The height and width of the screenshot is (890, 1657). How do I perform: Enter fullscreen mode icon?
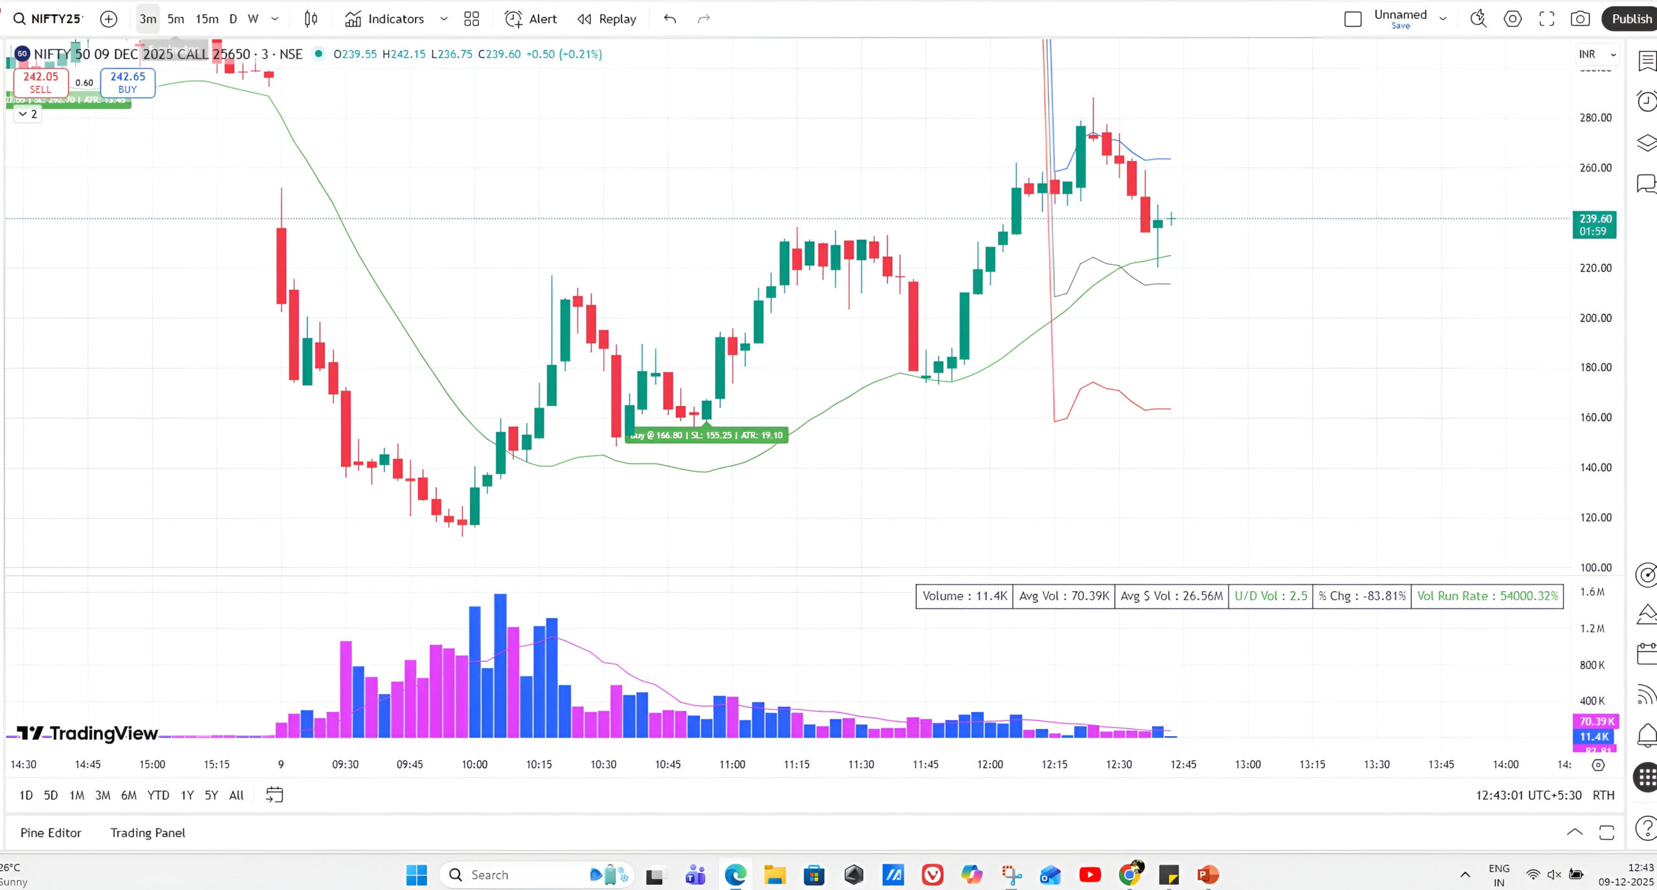(1546, 19)
